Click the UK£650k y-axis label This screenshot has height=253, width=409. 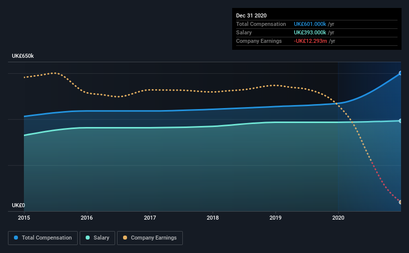[x=23, y=56]
